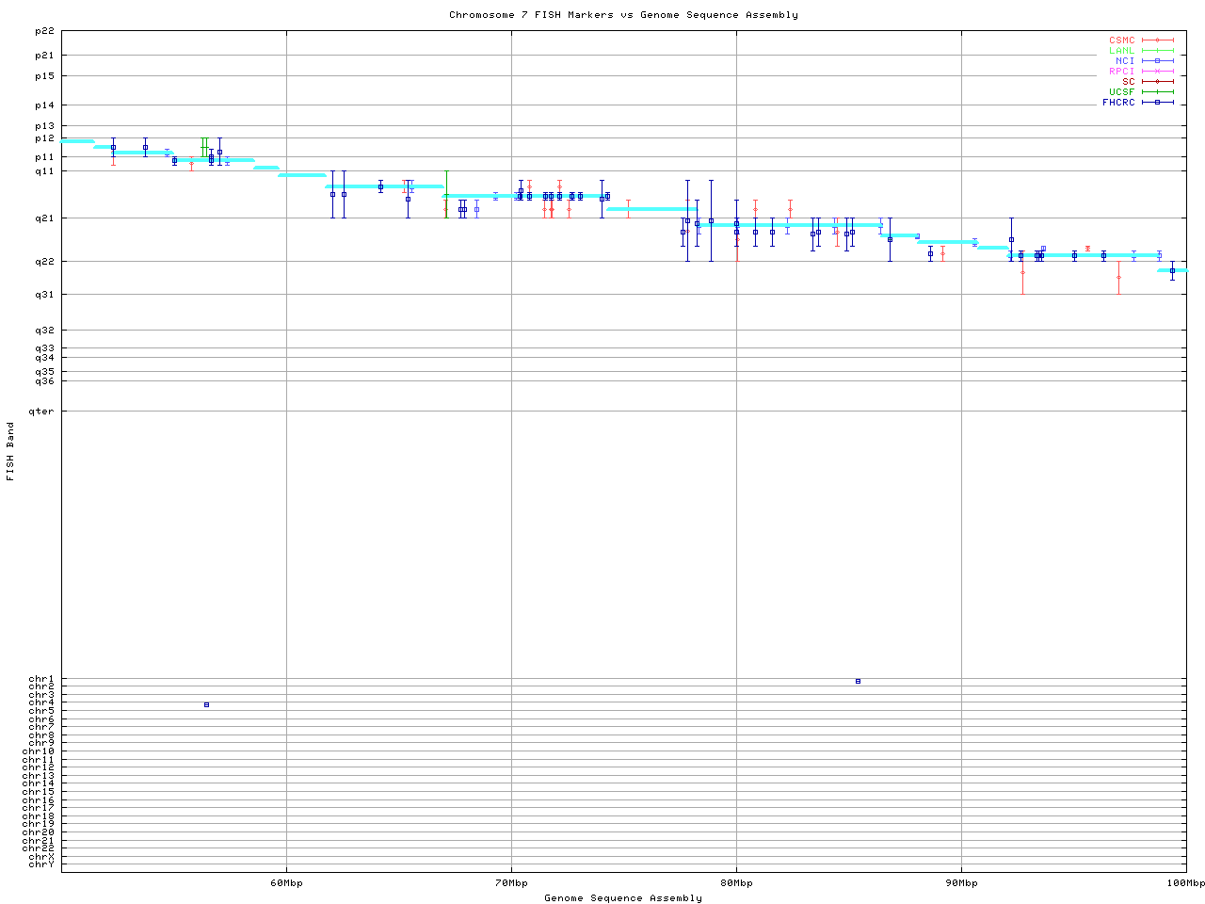1205x904 pixels.
Task: Click the 80Mbp x-axis tick label
Action: [x=736, y=882]
